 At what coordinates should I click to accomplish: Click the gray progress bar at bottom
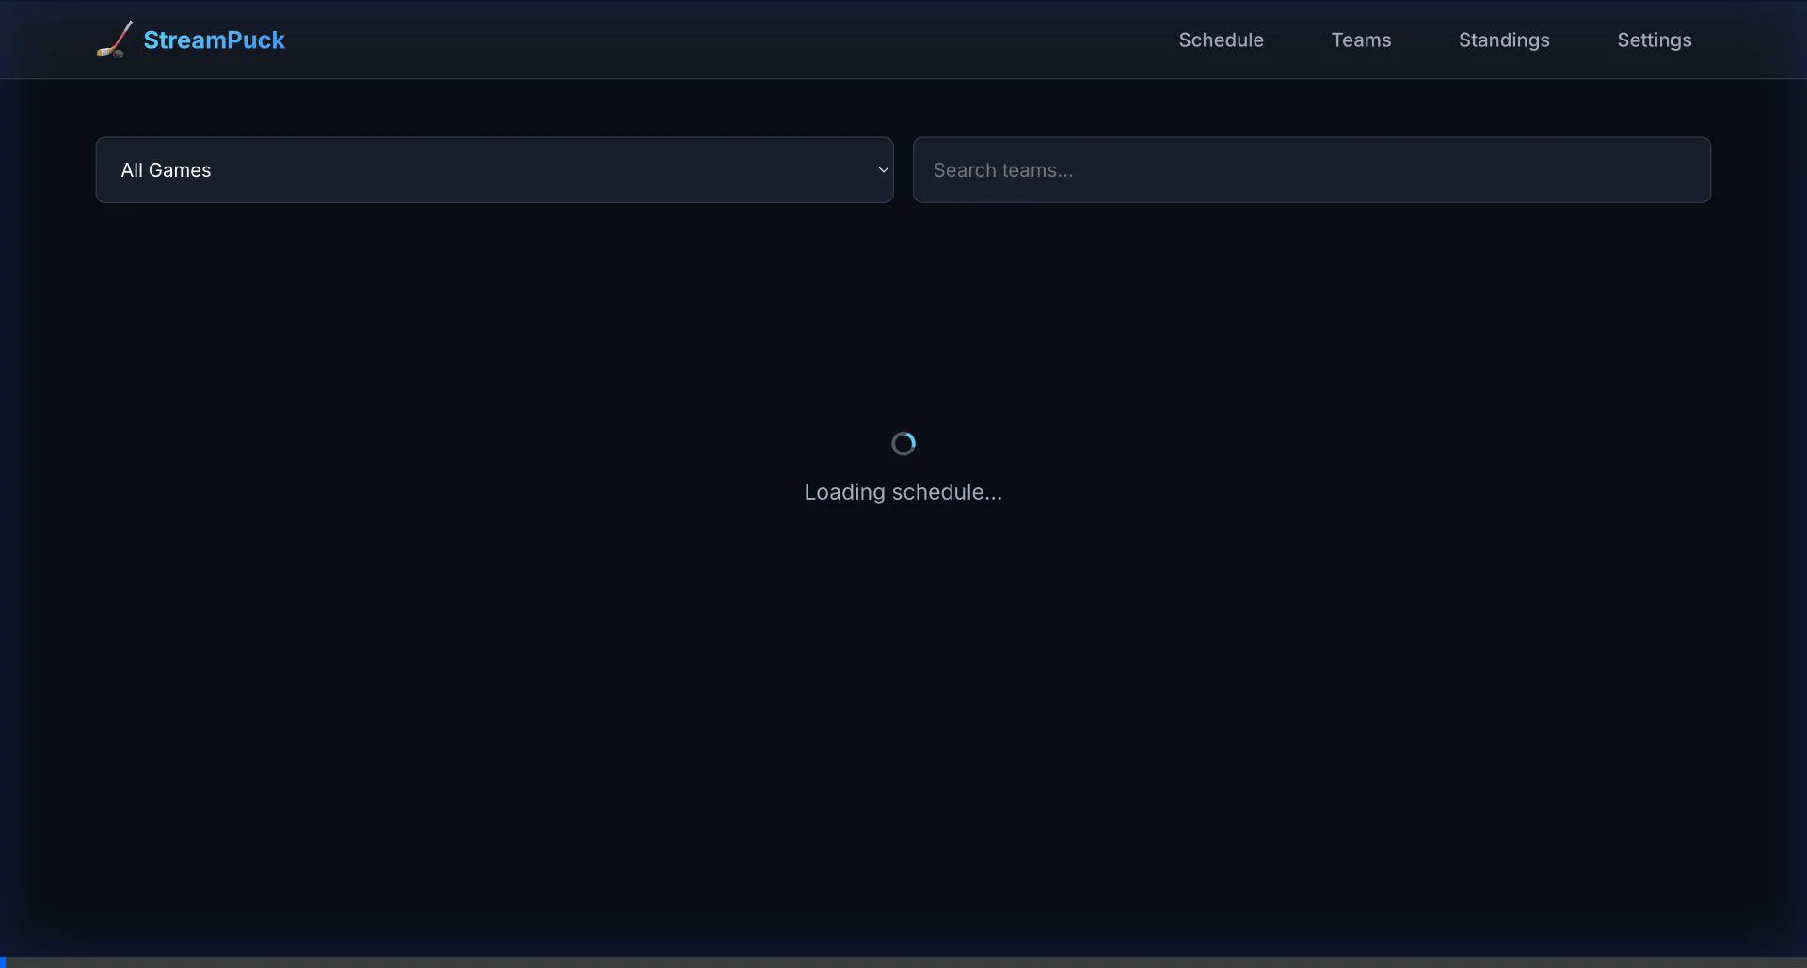903,962
